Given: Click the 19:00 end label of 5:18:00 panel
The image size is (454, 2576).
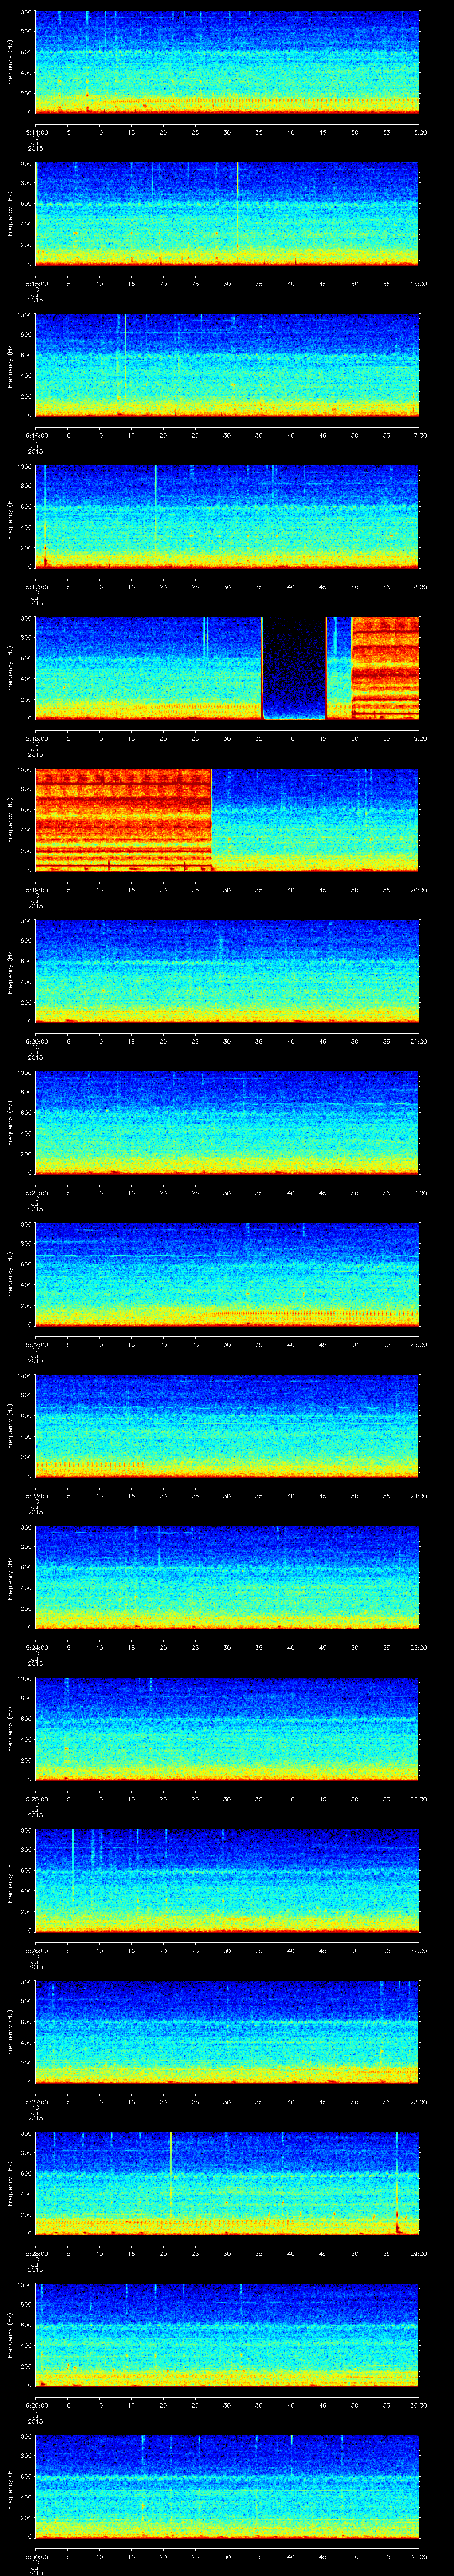Looking at the screenshot, I should point(418,738).
